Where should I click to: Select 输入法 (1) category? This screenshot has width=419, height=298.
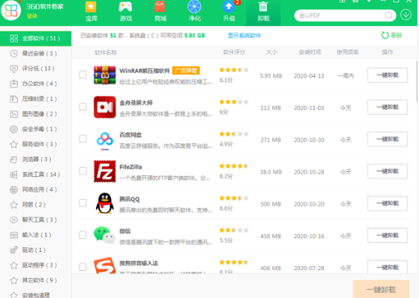(35, 235)
